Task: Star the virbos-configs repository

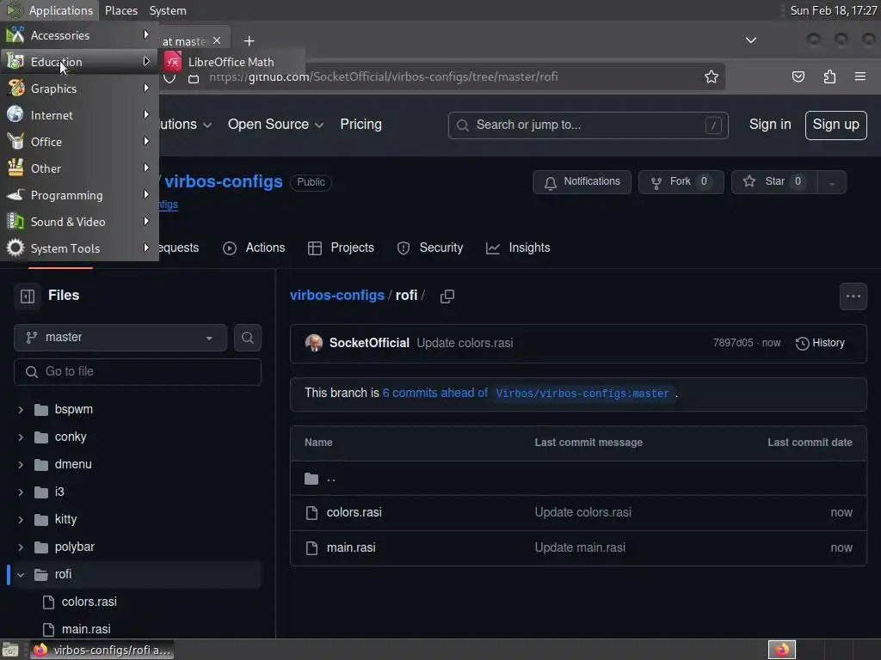Action: (x=773, y=182)
